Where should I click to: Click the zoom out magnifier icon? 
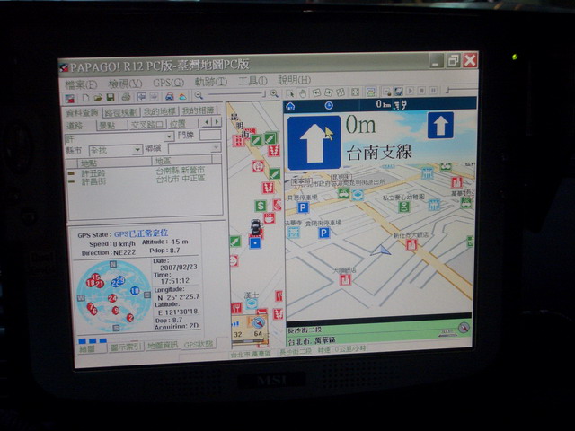(x=199, y=96)
